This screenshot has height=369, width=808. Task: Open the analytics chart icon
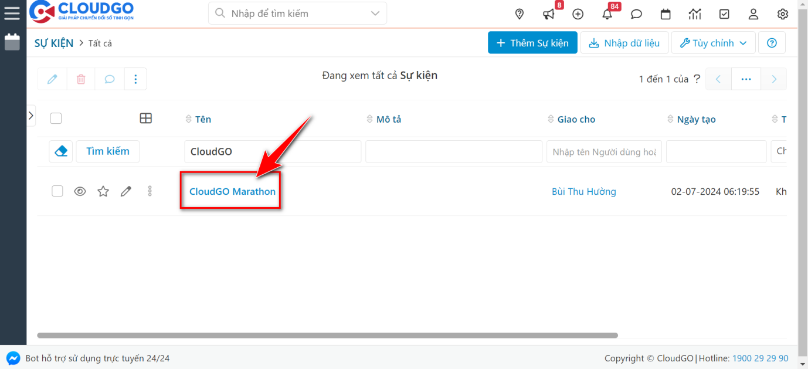(695, 14)
